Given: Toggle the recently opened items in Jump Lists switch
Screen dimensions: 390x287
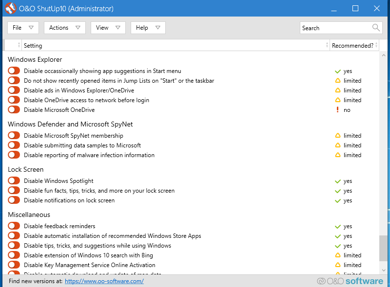Looking at the screenshot, I should tap(14, 80).
